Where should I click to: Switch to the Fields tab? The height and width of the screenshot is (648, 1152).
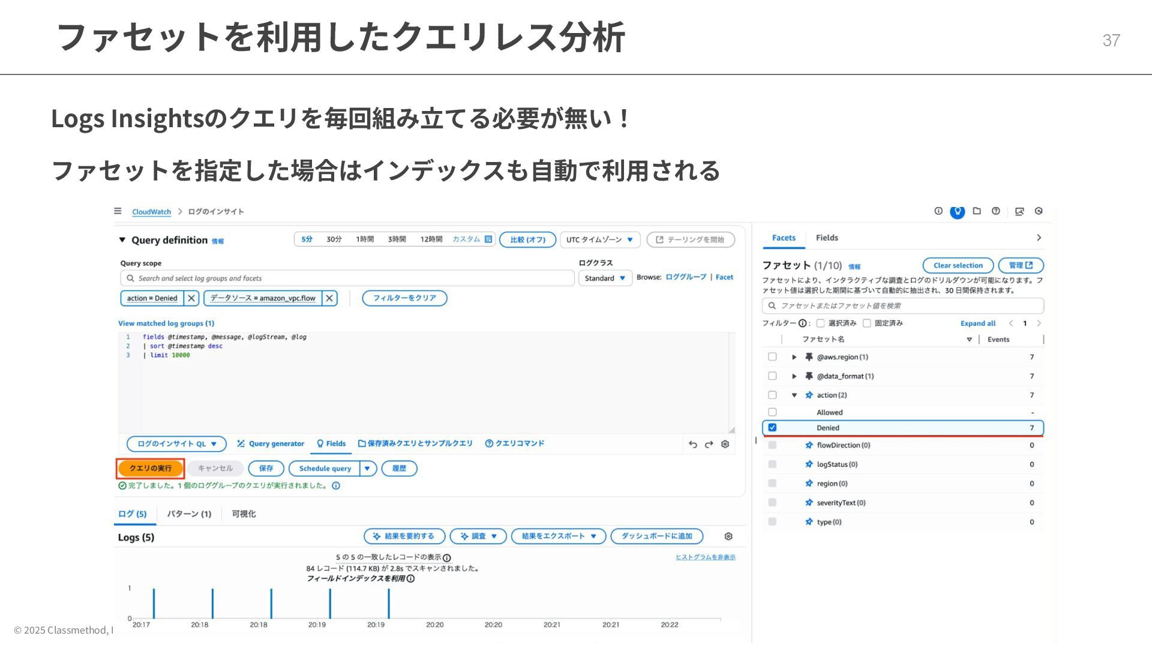tap(827, 238)
